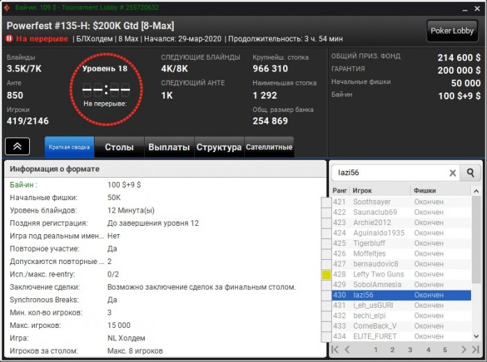The width and height of the screenshot is (487, 362).
Task: Sort the list by Фишки column
Action: (440, 190)
